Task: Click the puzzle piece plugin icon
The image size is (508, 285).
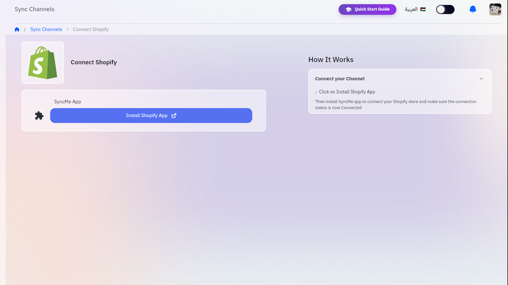Action: tap(39, 116)
